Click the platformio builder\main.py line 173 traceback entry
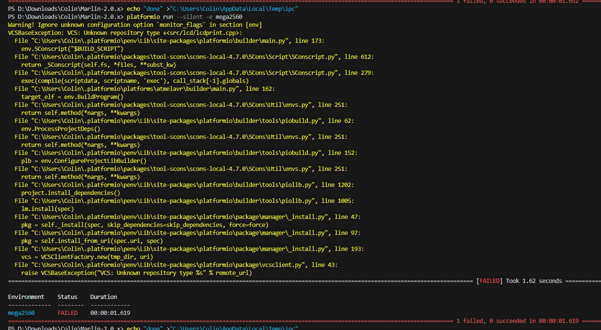 point(170,40)
